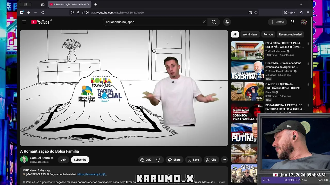Screen dimensions: 330x185
Task: Open ESSA CASA FOI FEITA video thumbnail
Action: click(247, 50)
